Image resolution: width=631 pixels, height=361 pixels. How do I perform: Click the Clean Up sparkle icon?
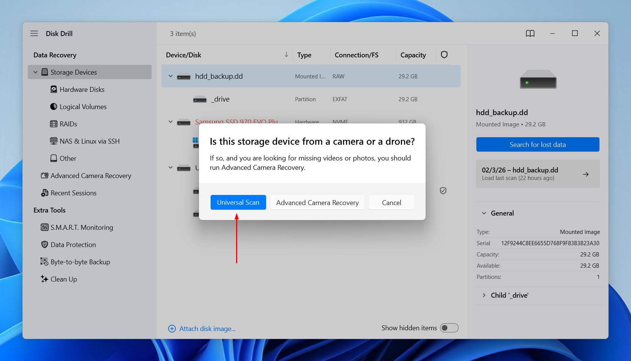[x=45, y=279]
